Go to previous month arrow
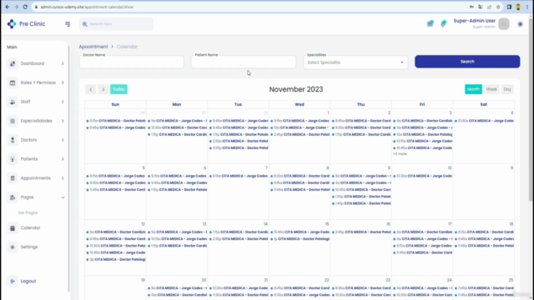This screenshot has height=300, width=534. pos(91,89)
